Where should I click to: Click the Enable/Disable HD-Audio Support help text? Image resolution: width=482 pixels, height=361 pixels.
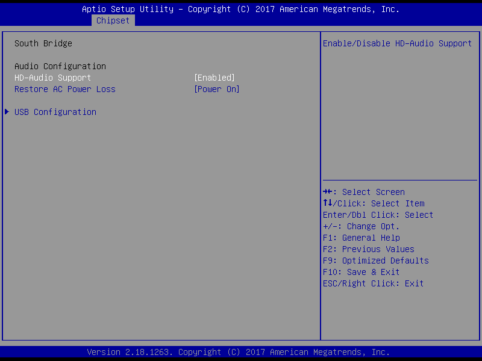397,43
